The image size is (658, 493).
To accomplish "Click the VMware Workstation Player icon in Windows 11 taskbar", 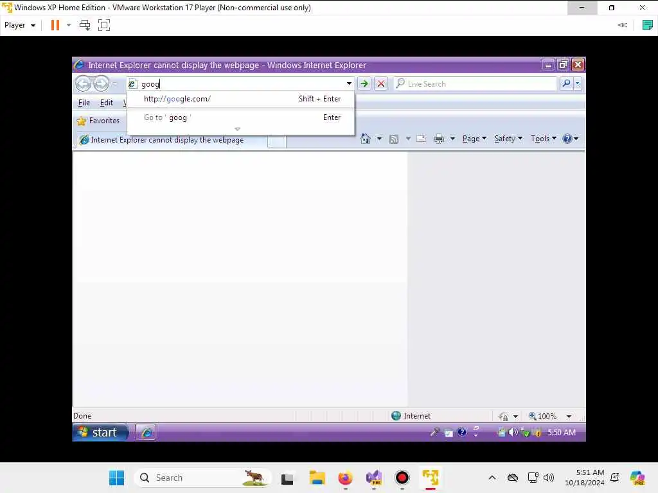I will click(x=431, y=478).
